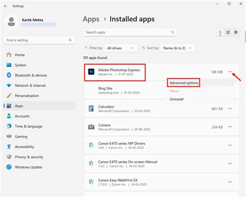
Task: Click the 101 apps found text
Action: click(x=95, y=58)
